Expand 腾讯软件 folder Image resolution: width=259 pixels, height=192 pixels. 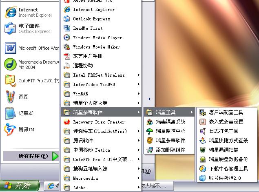[101, 141]
